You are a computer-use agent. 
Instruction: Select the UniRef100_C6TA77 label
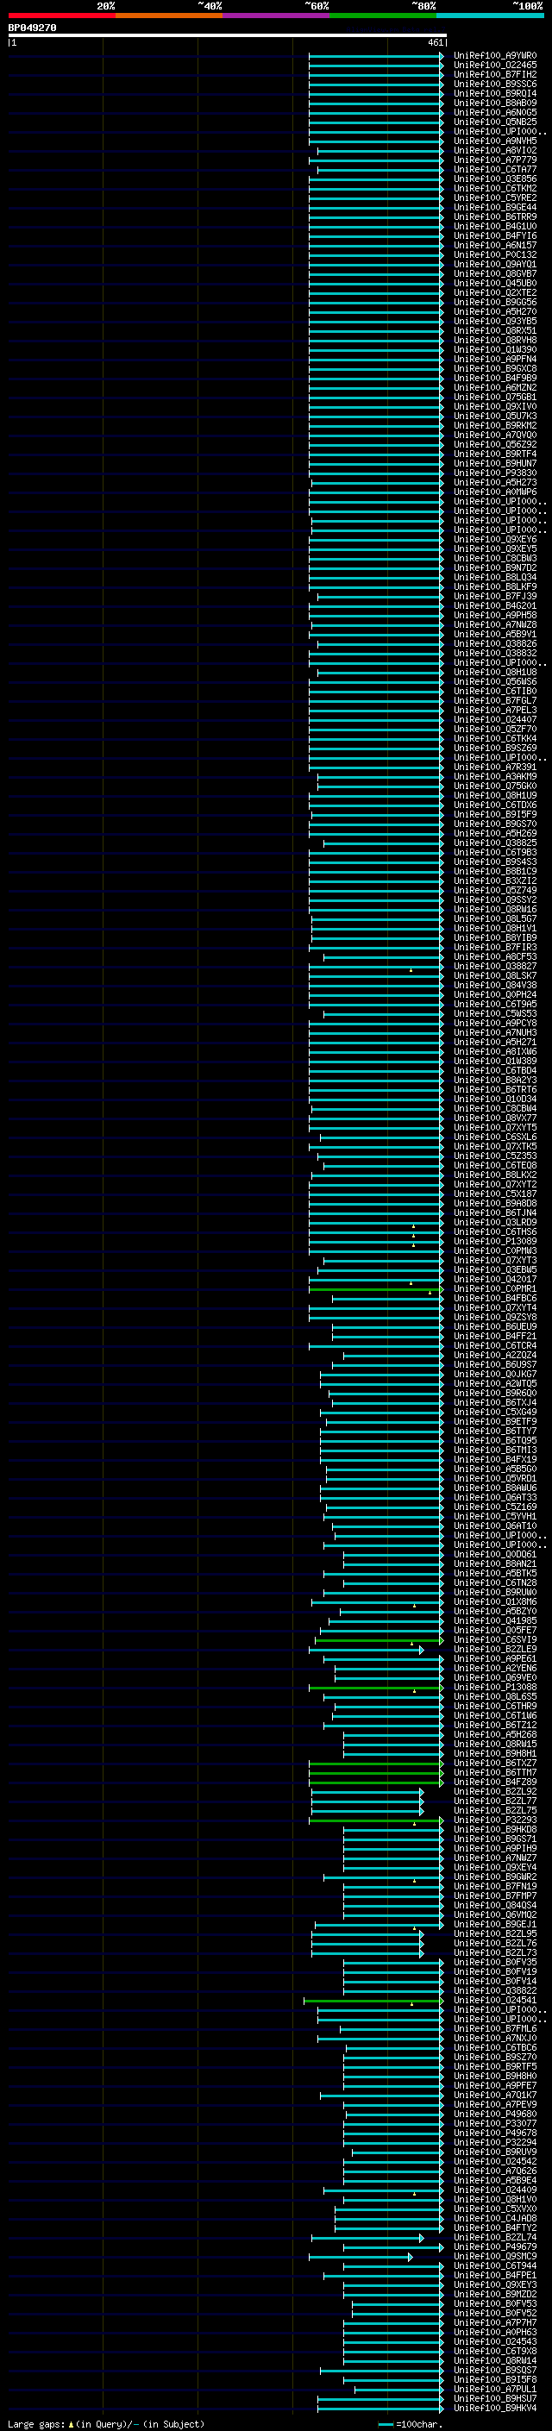pyautogui.click(x=494, y=170)
